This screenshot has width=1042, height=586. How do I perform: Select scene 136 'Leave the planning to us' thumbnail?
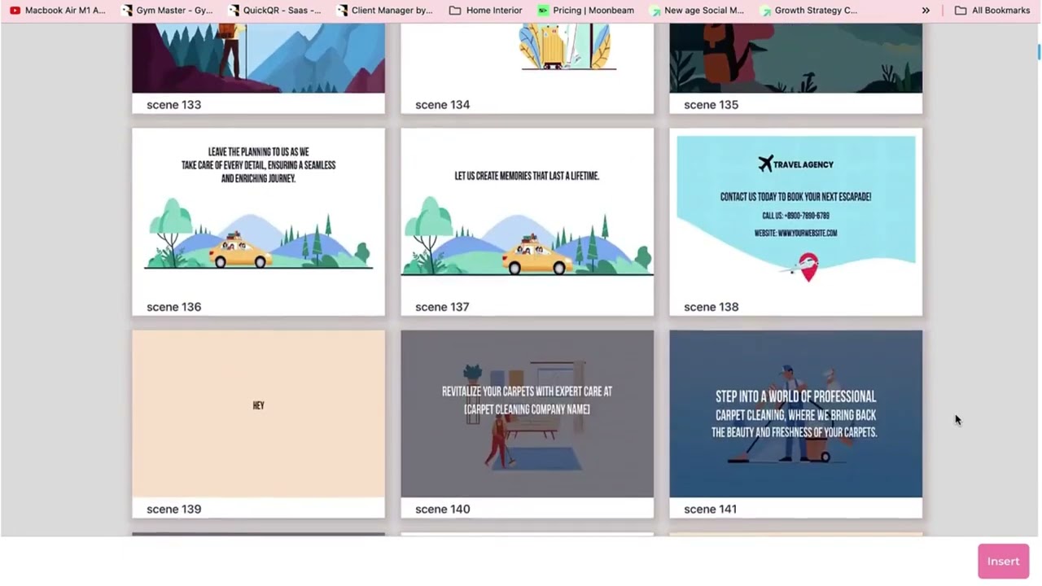point(258,212)
